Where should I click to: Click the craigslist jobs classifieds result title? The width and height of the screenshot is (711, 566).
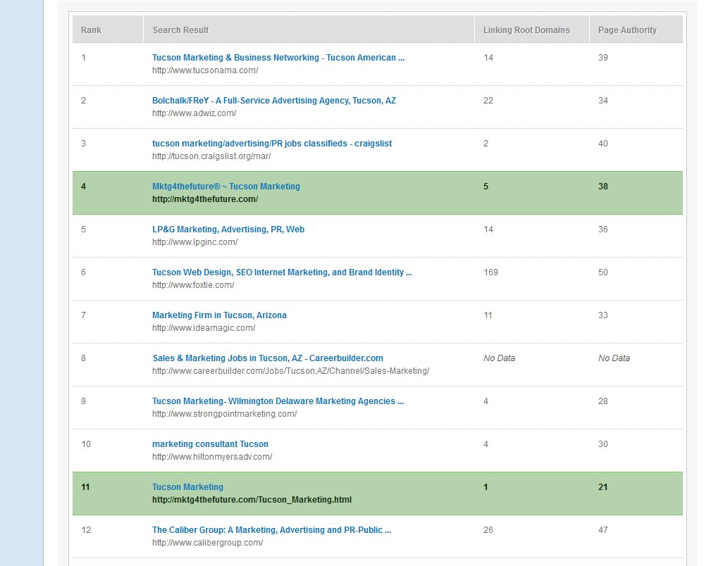271,144
